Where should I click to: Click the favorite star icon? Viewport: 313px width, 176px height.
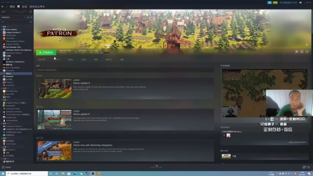307,52
